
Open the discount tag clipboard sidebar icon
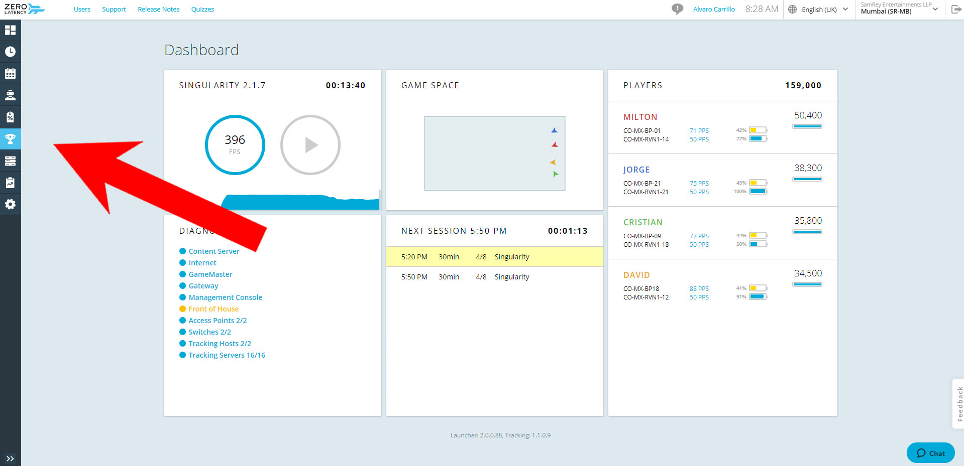[x=10, y=117]
